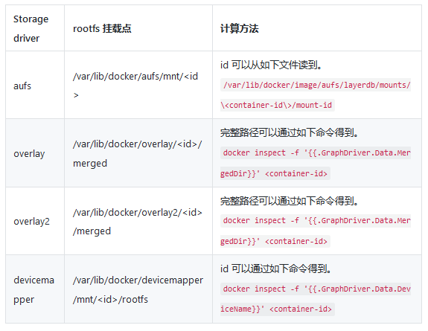Image resolution: width=428 pixels, height=331 pixels.
Task: Click the devicemapper driver cell
Action: click(x=33, y=289)
